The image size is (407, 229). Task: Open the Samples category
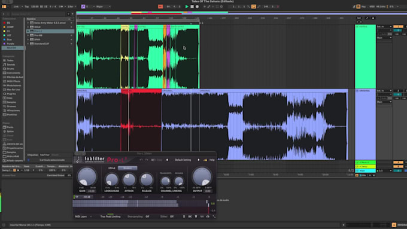tap(11, 102)
